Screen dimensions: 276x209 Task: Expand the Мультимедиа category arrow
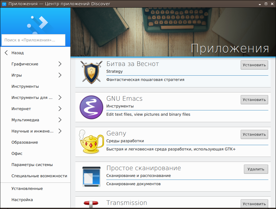60,120
